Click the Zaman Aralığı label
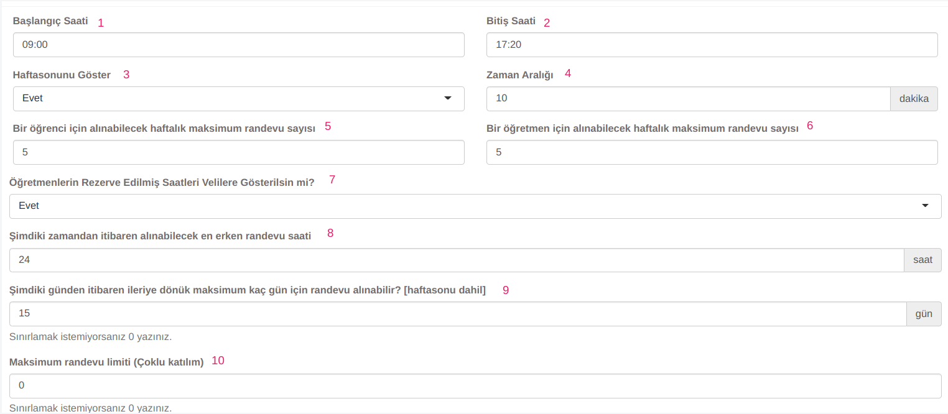948x414 pixels. (519, 75)
